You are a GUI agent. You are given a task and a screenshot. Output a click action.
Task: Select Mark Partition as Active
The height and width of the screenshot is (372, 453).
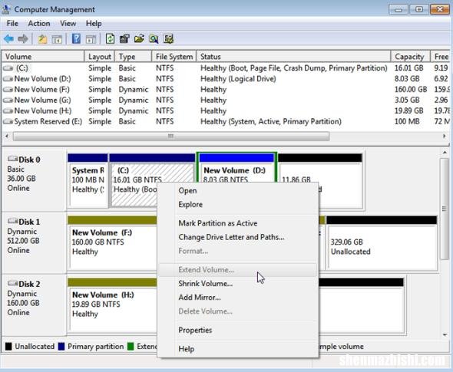coord(218,223)
